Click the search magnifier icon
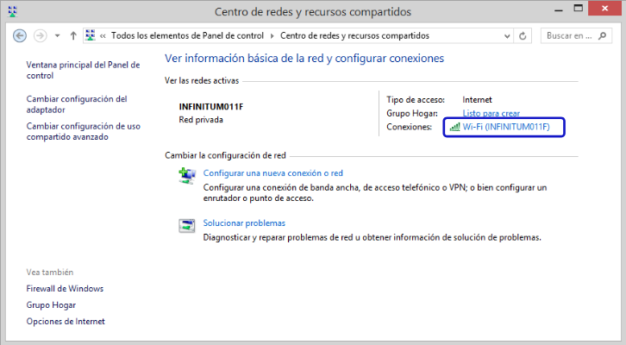This screenshot has width=626, height=345. 603,36
